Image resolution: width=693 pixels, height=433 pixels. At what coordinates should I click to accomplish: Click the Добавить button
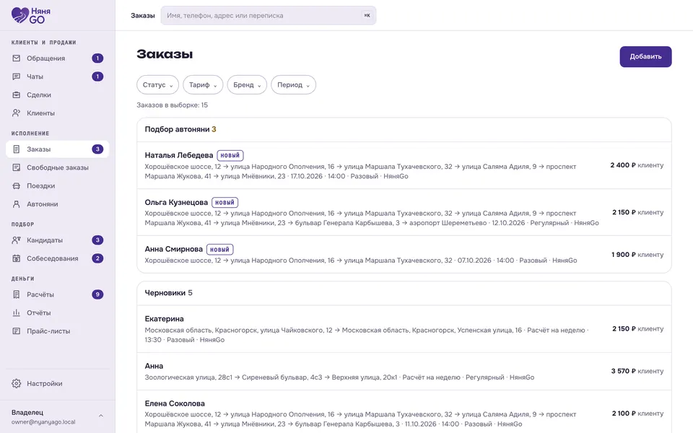pyautogui.click(x=645, y=56)
